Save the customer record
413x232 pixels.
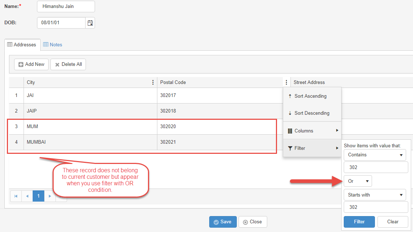pos(223,222)
